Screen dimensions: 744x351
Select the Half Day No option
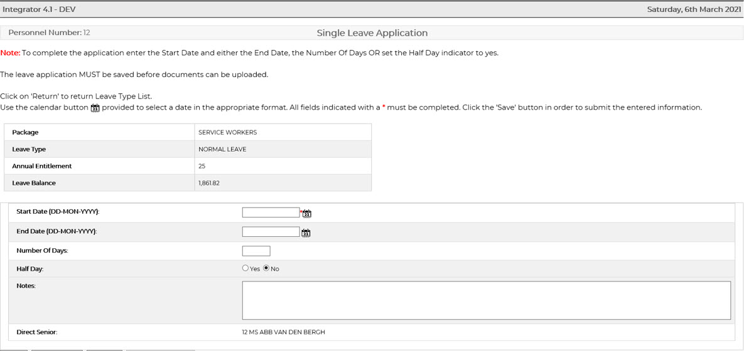[x=266, y=268]
